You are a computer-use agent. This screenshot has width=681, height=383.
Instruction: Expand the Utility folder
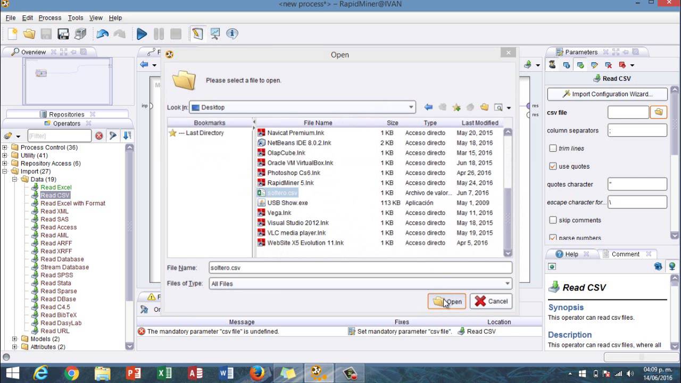pos(5,155)
